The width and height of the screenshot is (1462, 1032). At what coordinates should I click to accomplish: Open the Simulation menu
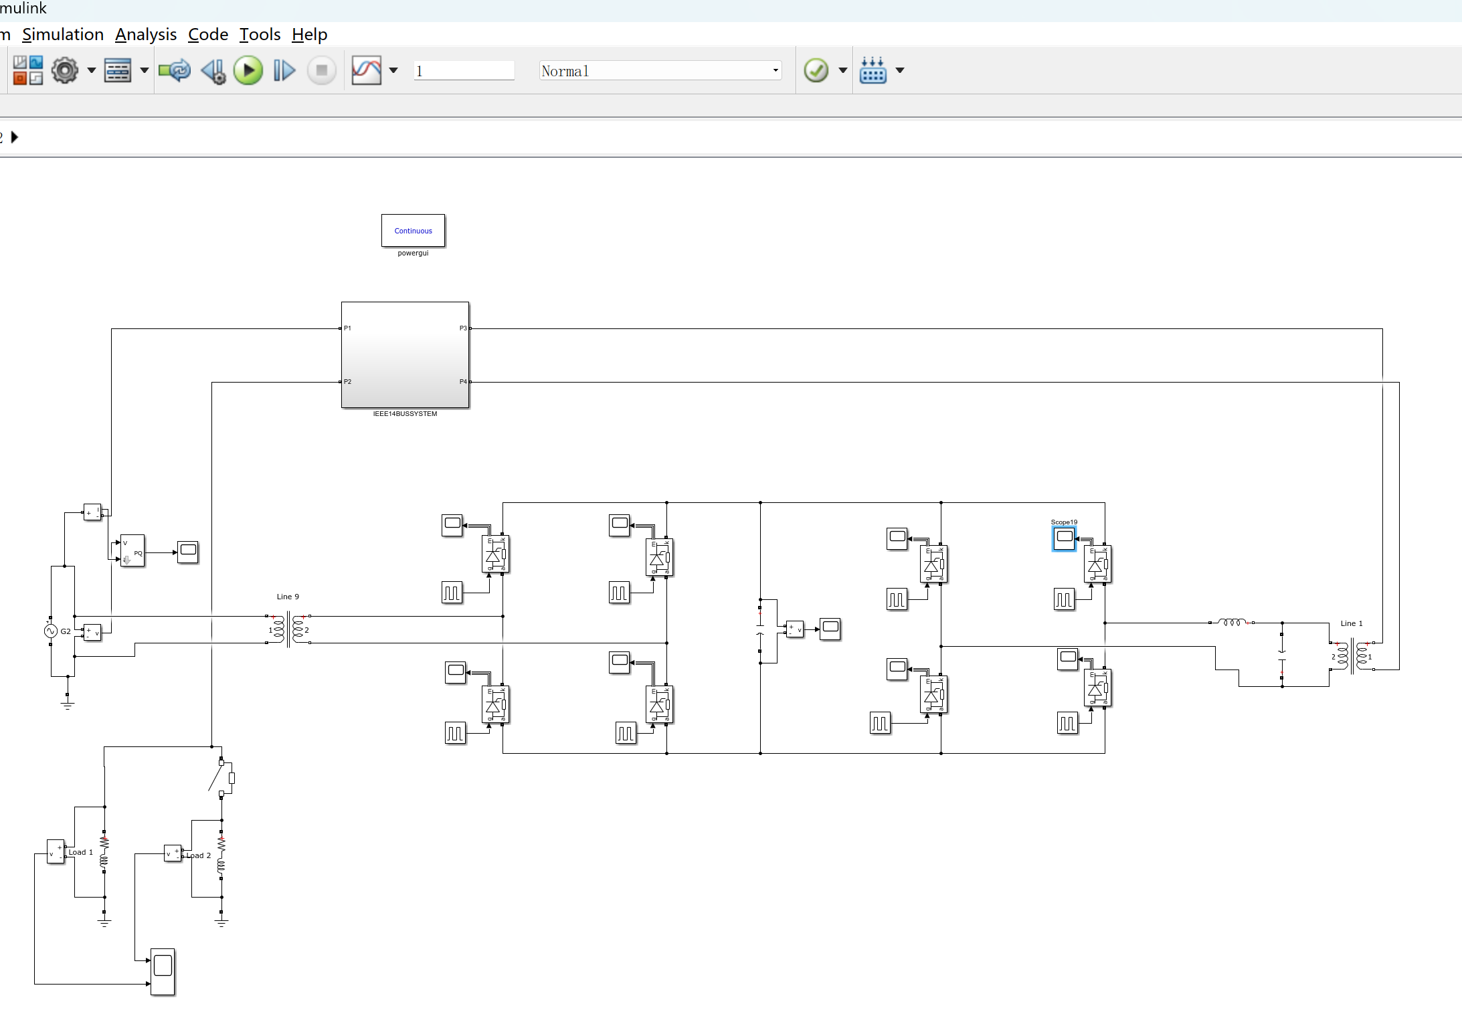click(63, 34)
